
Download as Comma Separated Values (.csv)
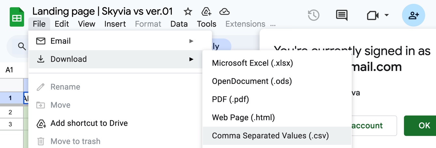(x=277, y=136)
